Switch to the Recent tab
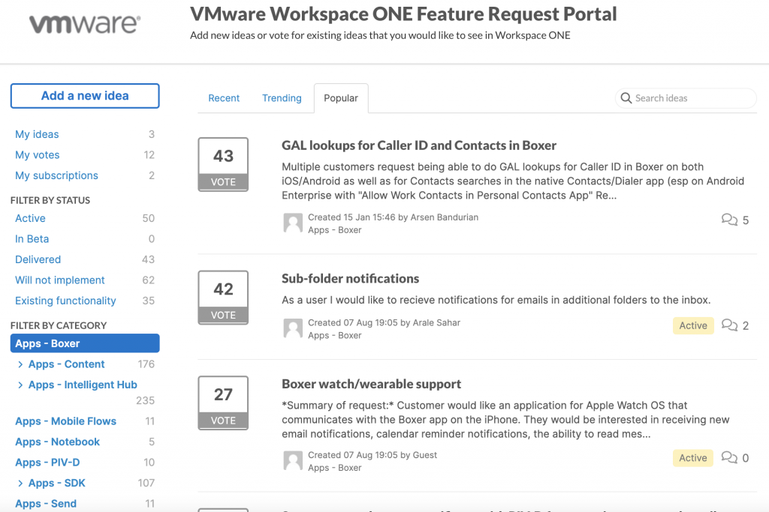769x512 pixels. tap(224, 98)
